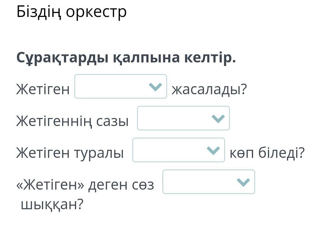Image resolution: width=317 pixels, height=233 pixels.
Task: Open the dropdown after Жетіген туралы
Action: (x=178, y=150)
